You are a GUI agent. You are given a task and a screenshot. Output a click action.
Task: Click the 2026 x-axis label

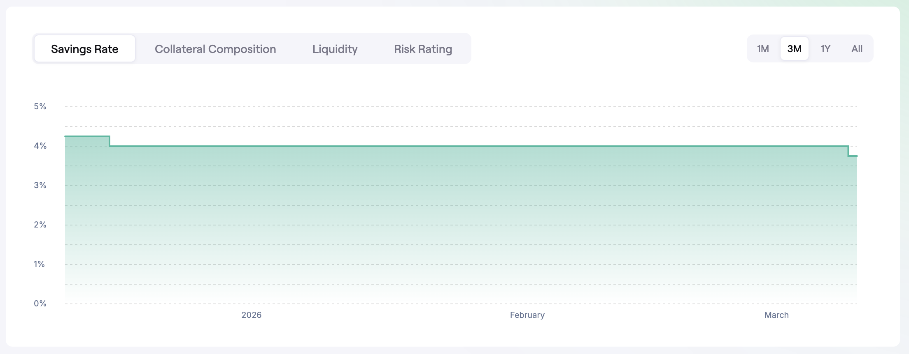tap(251, 315)
